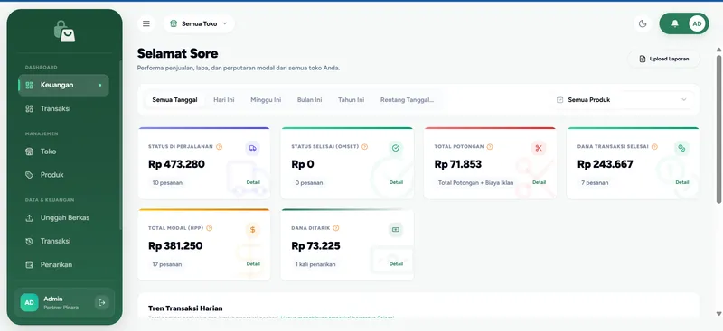Expand the Semua Produk dropdown
This screenshot has height=331, width=723.
coord(622,100)
